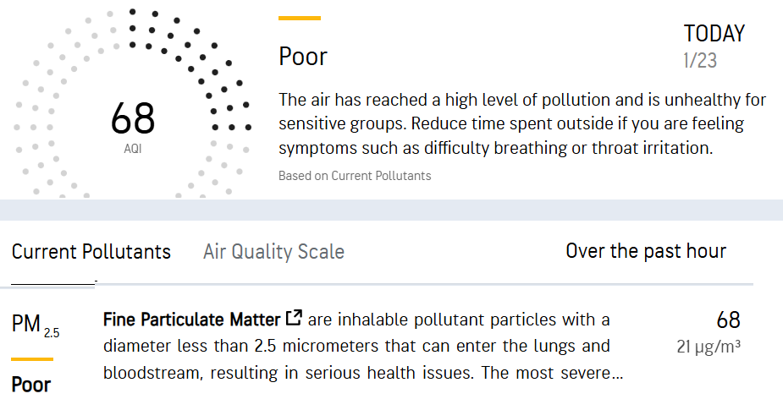Click the PM 2.5 pollutant label

[35, 325]
